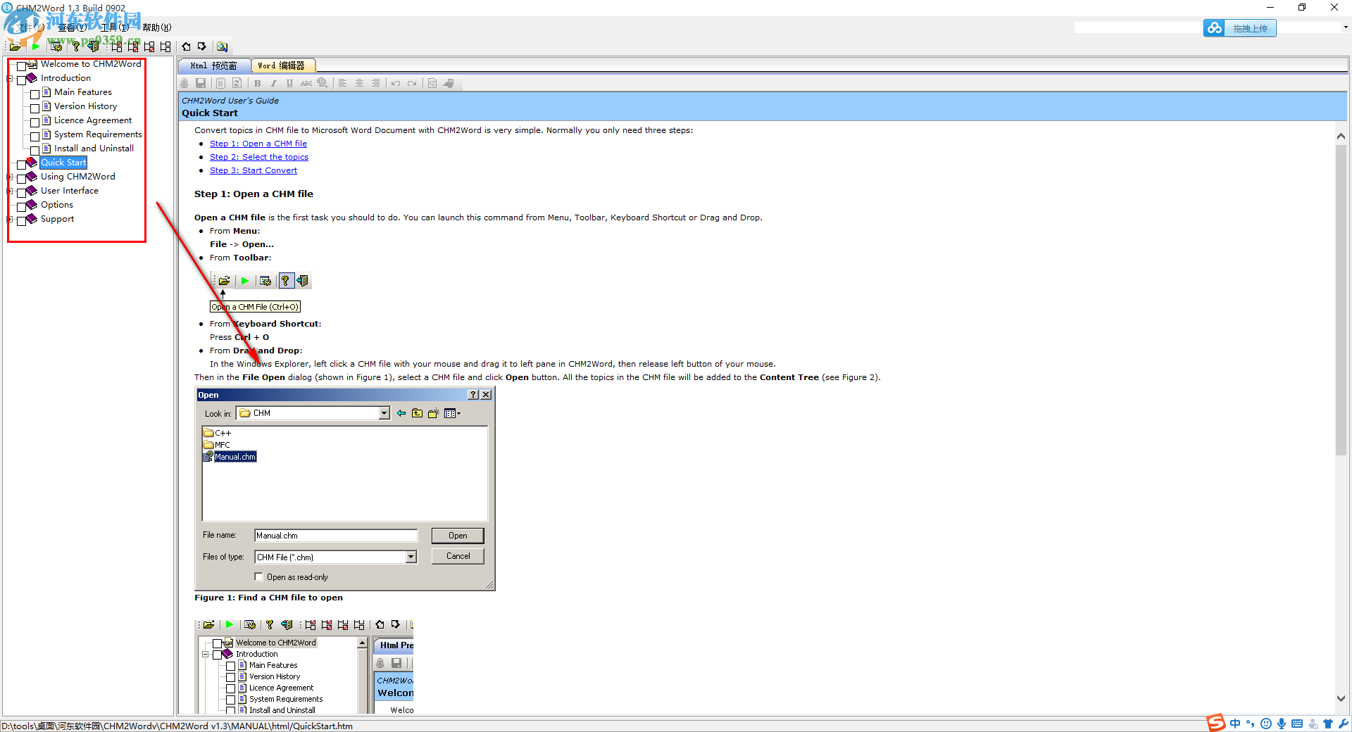Check the Quick Start checkbox

coord(22,165)
